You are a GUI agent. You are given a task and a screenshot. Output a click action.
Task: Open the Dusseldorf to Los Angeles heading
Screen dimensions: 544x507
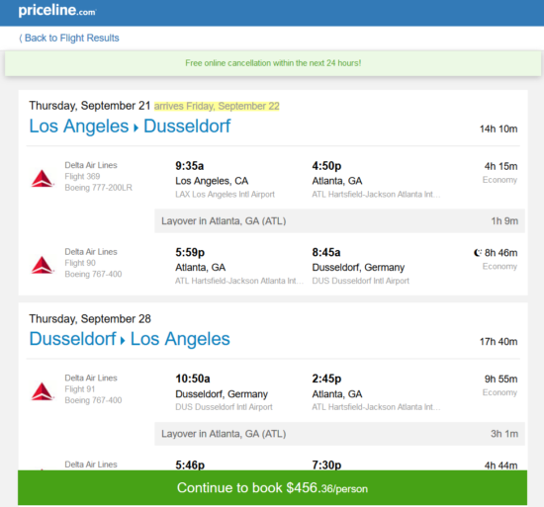point(130,339)
